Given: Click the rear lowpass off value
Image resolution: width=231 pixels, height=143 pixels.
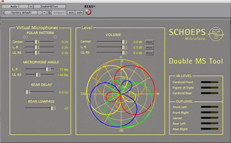Looking at the screenshot, I should [66, 108].
